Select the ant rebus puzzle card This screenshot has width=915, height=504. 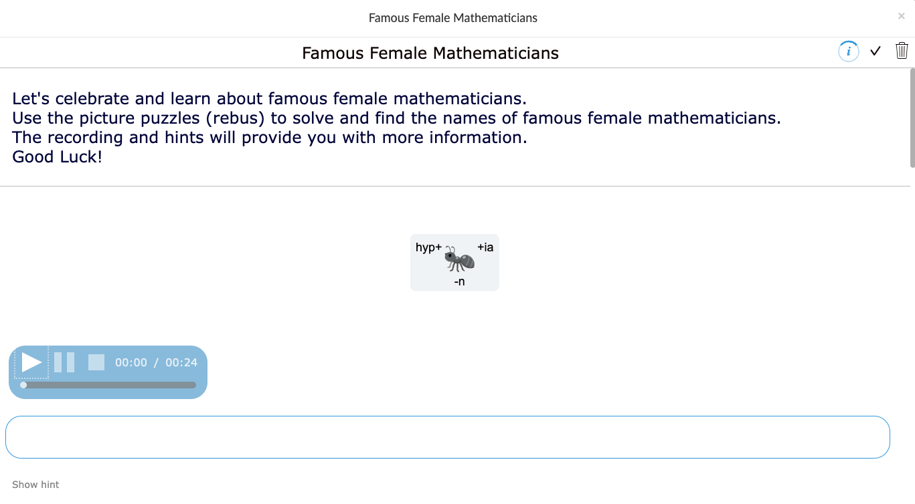tap(454, 262)
